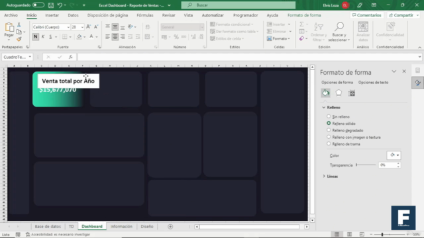Open the font name Calibri dropdown
Screen dimensions: 424x238
pos(68,27)
